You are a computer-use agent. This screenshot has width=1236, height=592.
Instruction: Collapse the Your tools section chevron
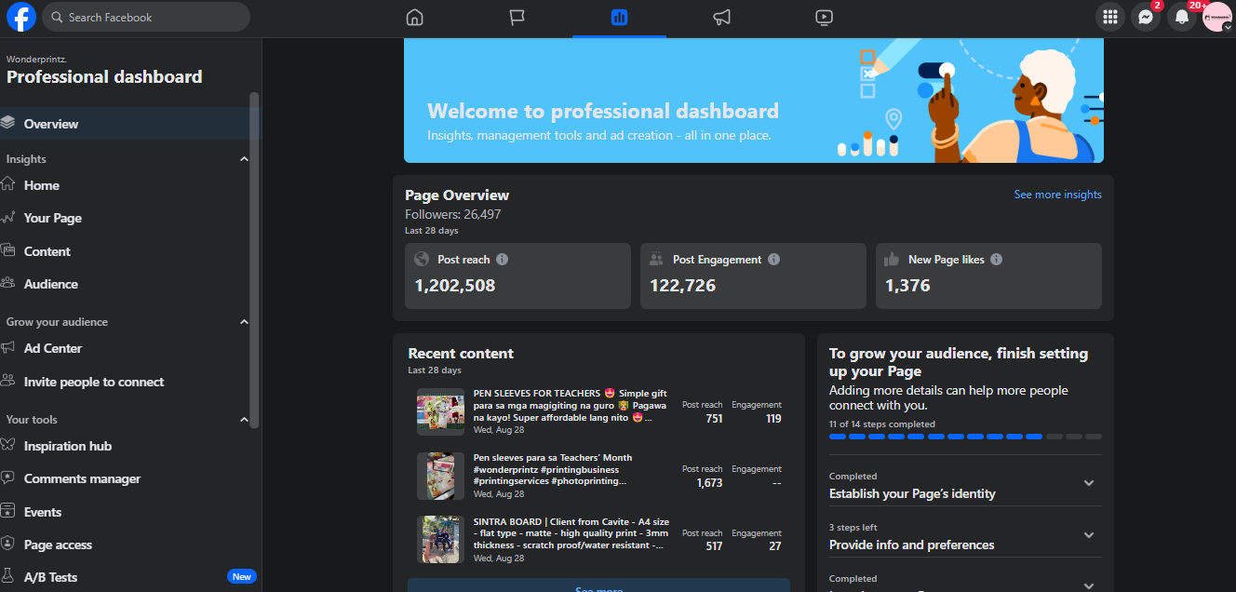coord(244,420)
